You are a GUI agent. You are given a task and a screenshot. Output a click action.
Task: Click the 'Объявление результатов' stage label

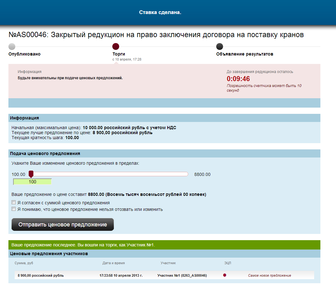click(245, 54)
